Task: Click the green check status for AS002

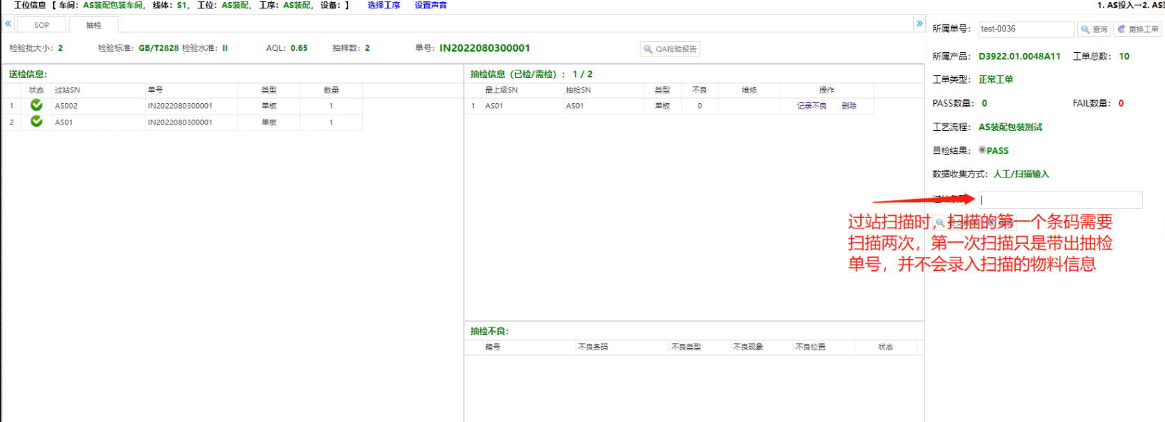Action: point(36,105)
